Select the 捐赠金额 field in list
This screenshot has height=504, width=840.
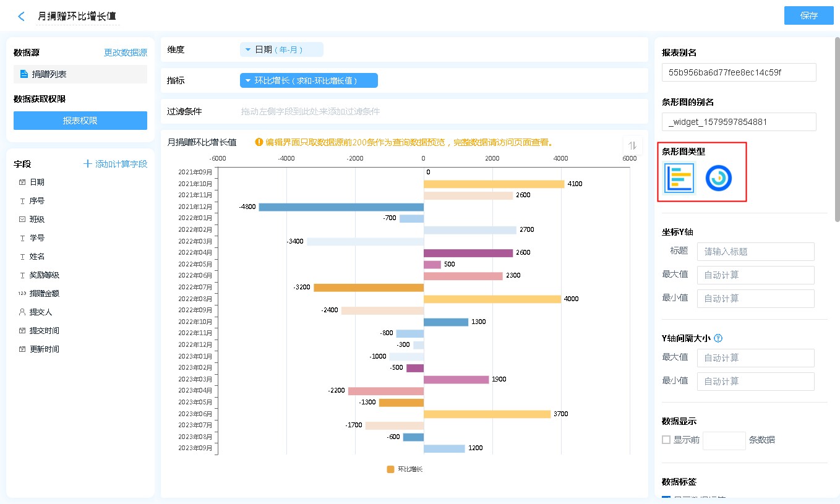[x=45, y=294]
